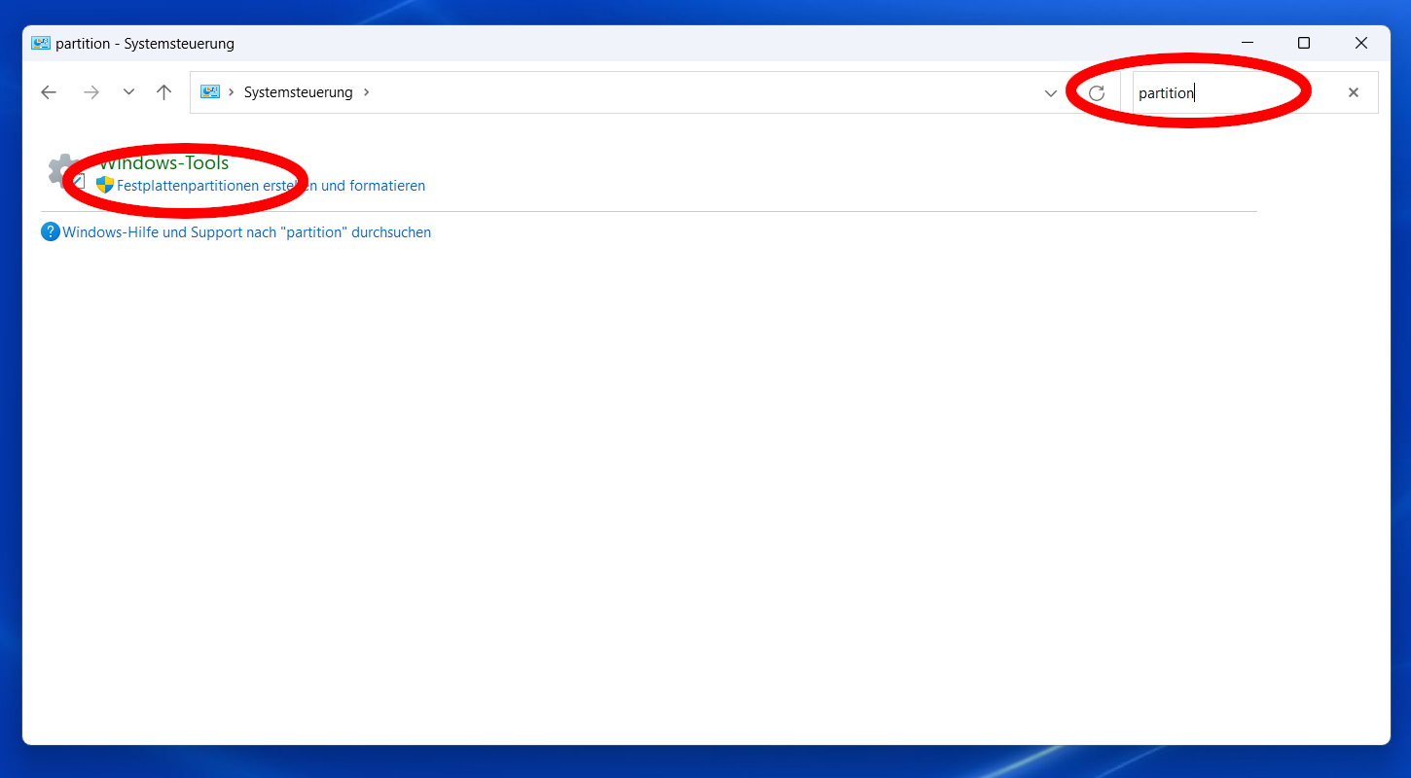This screenshot has height=778, width=1411.
Task: Close the Systemsteuerung window
Action: 1361,43
